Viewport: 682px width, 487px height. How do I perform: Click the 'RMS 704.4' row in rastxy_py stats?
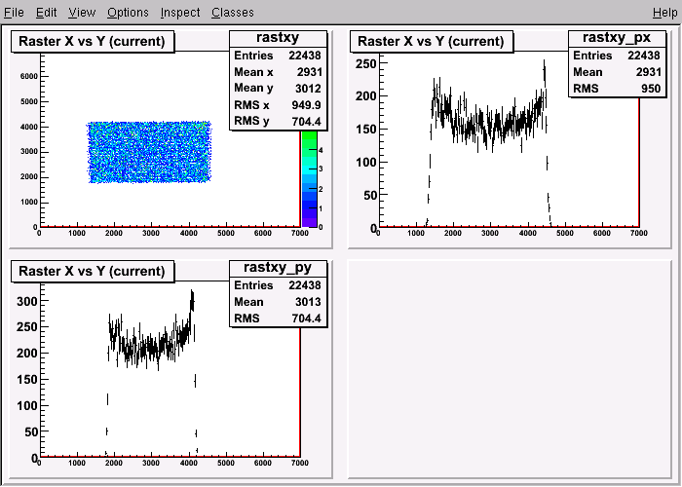click(x=278, y=318)
